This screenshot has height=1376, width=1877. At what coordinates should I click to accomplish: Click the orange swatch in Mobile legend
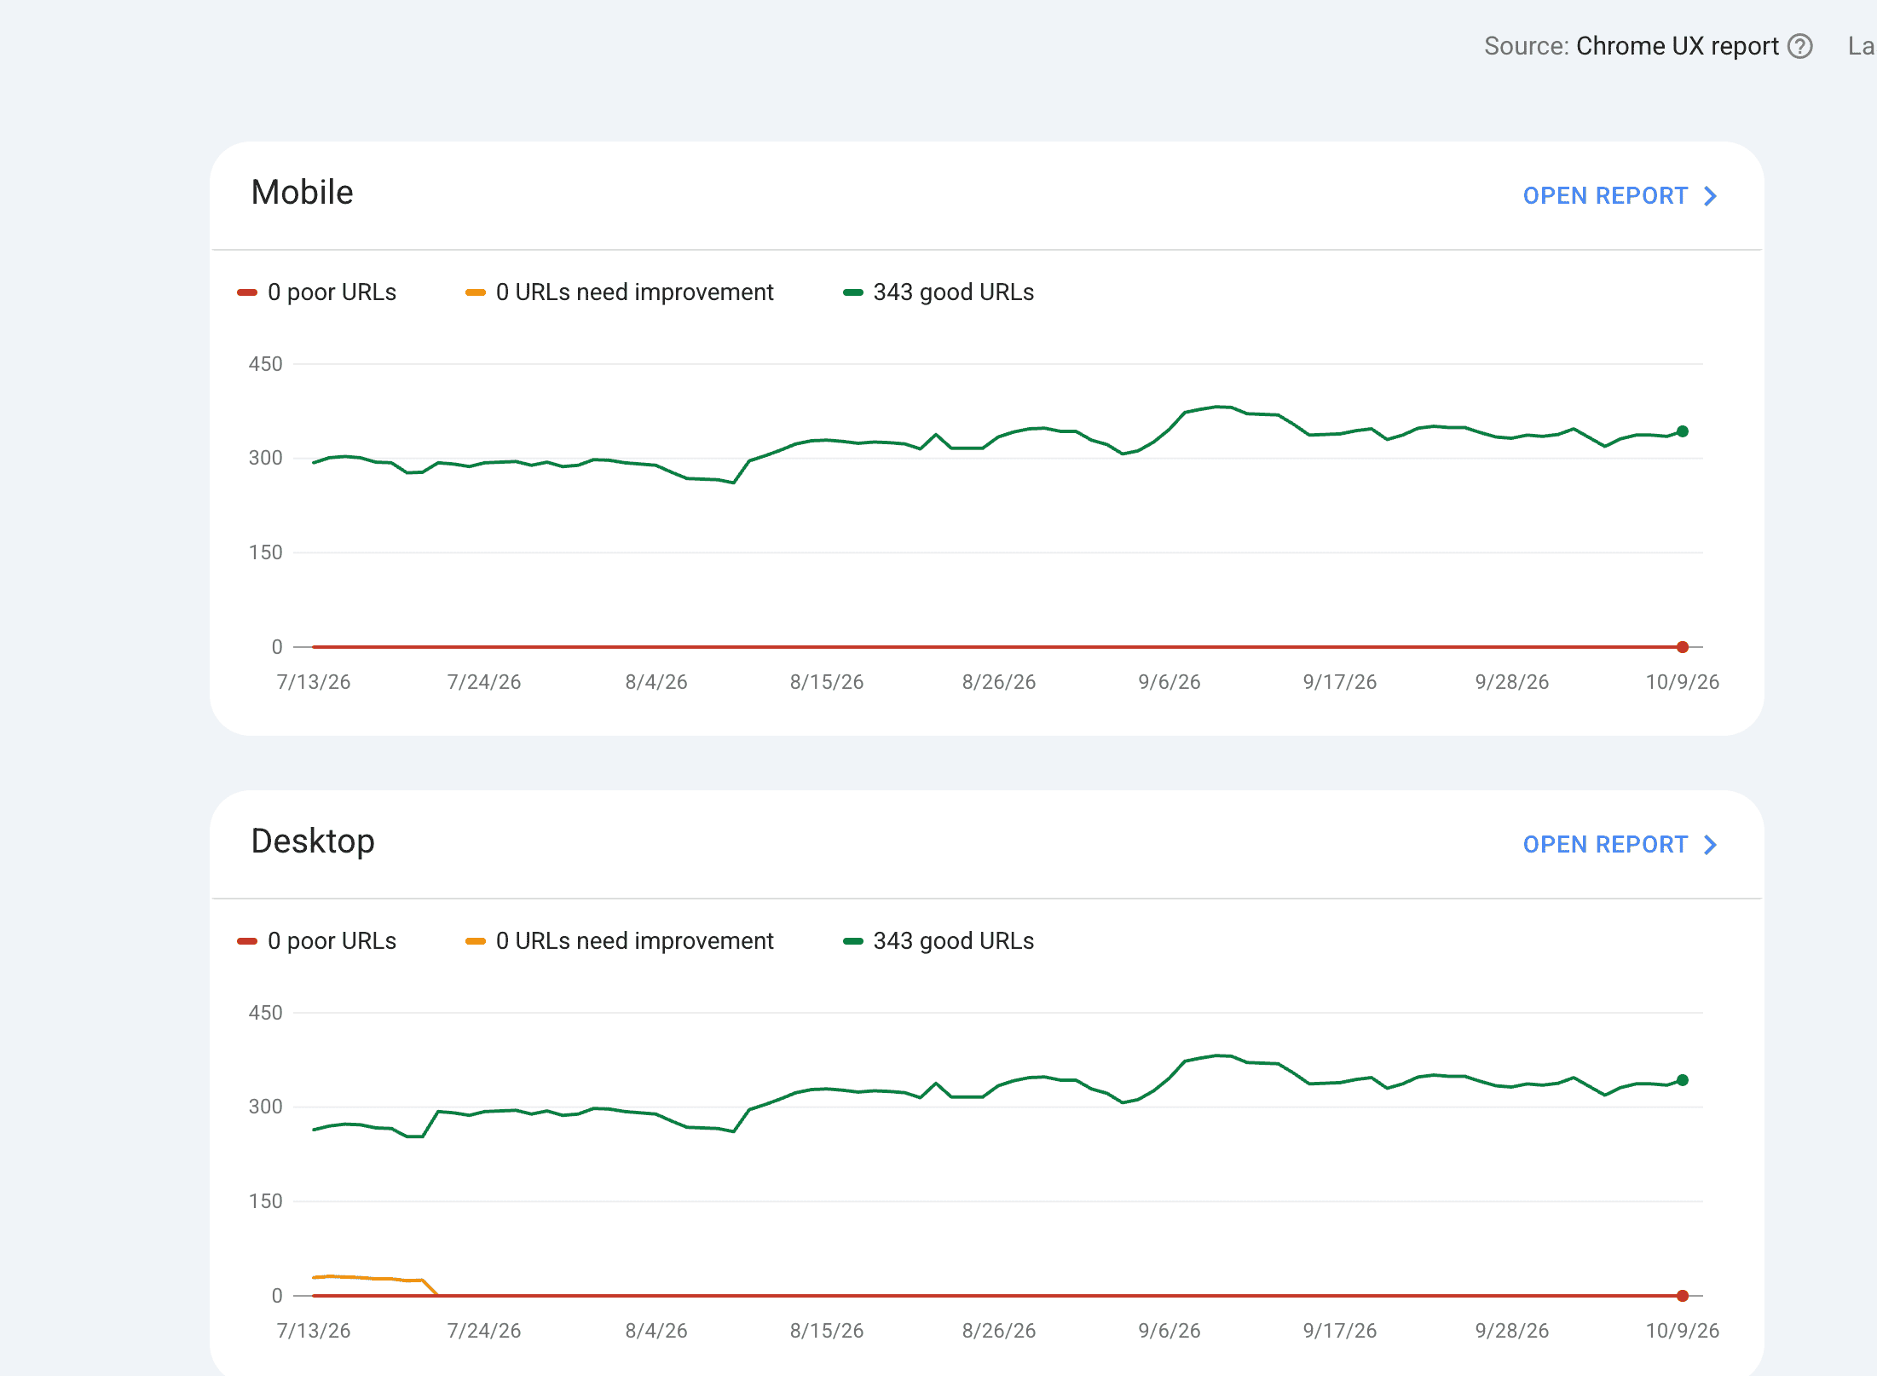[x=476, y=292]
